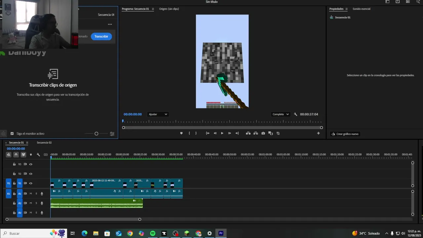Mark Out point in Program monitor
The width and height of the screenshot is (423, 238).
pos(196,133)
